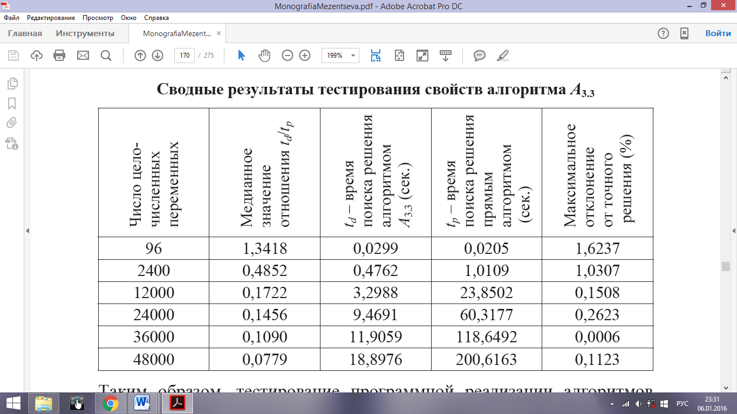Switch to the Главная tab
The height and width of the screenshot is (414, 737).
[x=25, y=33]
